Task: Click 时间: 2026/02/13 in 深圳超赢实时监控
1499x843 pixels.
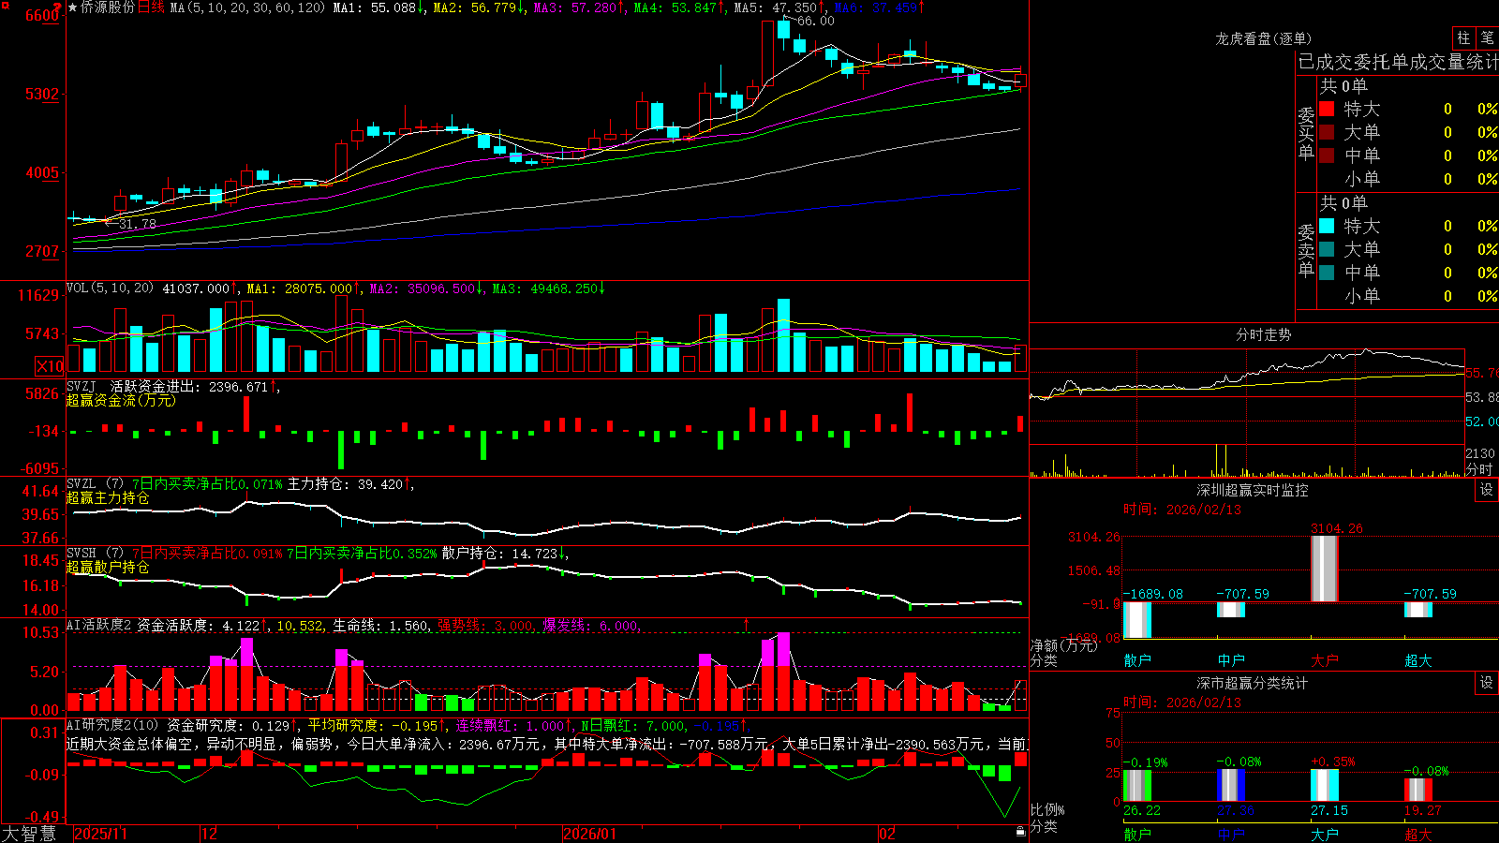Action: click(1181, 510)
